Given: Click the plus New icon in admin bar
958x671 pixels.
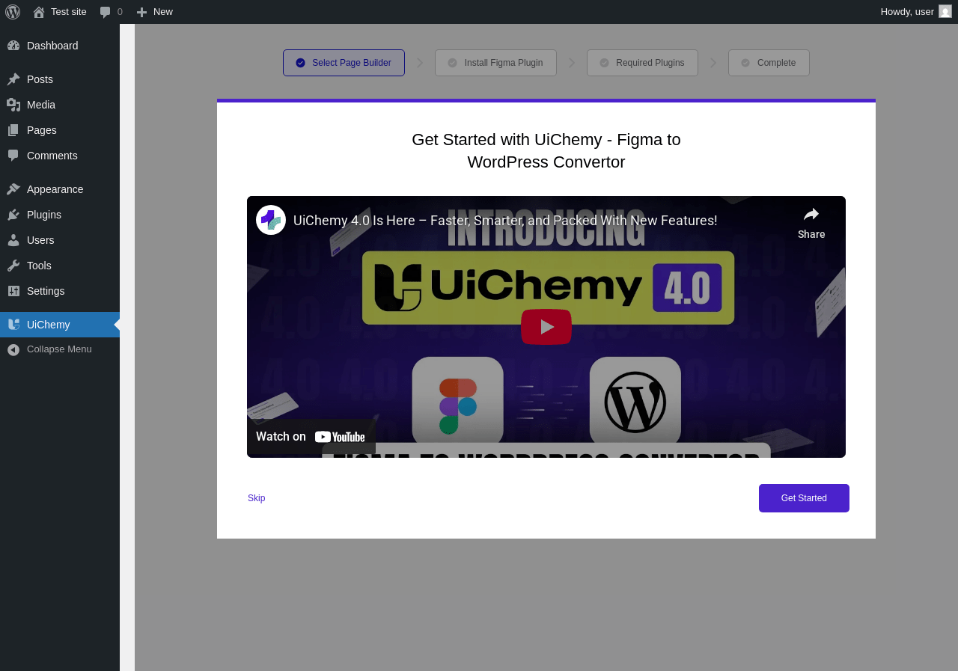Looking at the screenshot, I should (x=141, y=12).
